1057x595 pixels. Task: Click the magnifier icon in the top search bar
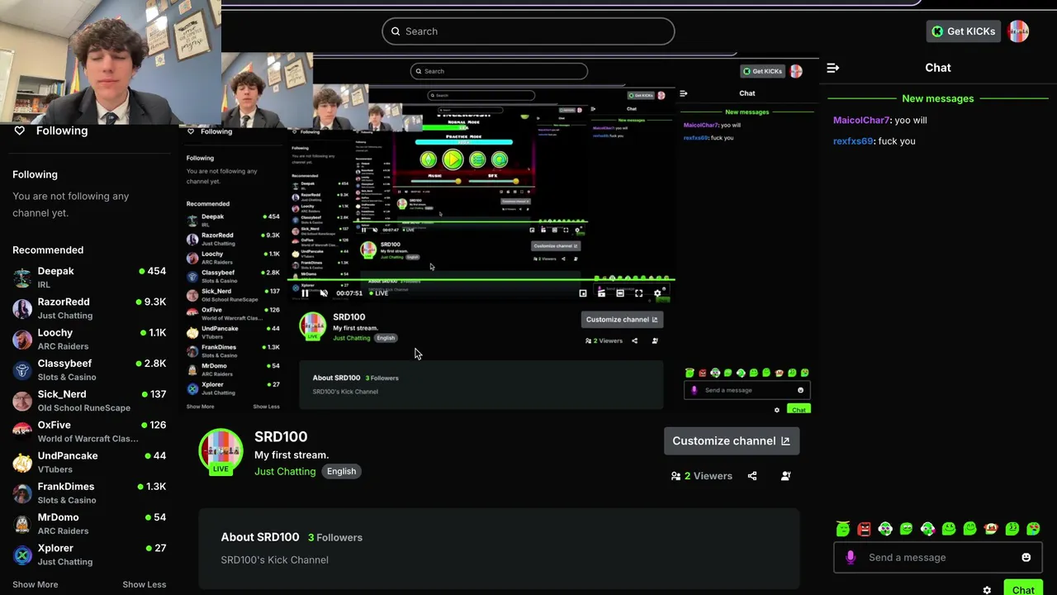(396, 31)
